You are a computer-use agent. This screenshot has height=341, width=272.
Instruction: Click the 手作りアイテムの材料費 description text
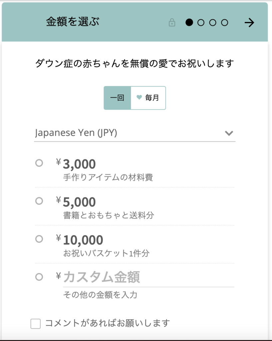click(x=108, y=177)
